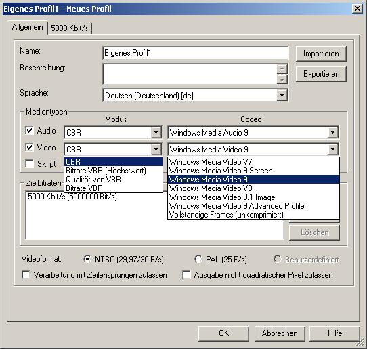Screen dimensions: 367x349
Task: Open the Audio Codec dropdown
Action: click(x=332, y=133)
